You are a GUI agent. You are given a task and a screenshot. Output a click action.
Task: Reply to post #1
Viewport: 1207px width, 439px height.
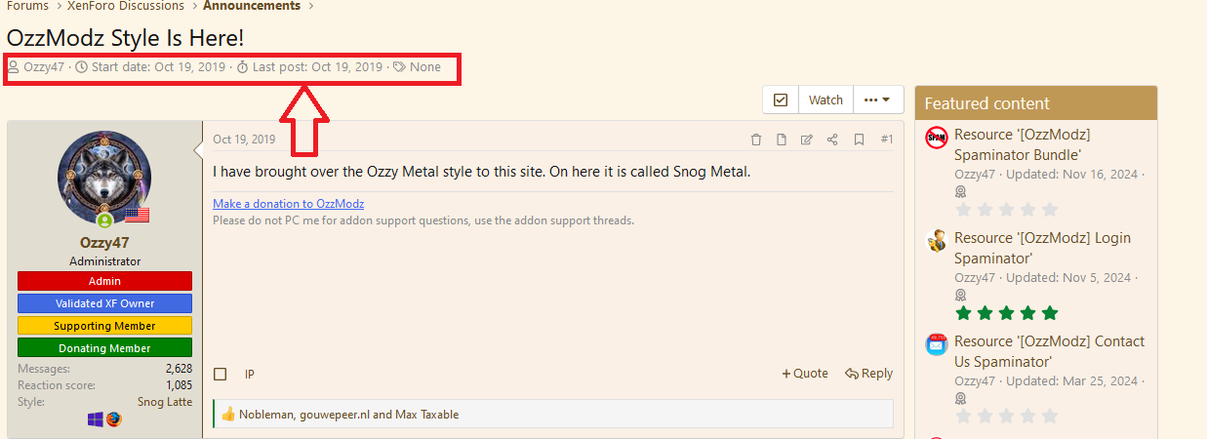[x=868, y=373]
